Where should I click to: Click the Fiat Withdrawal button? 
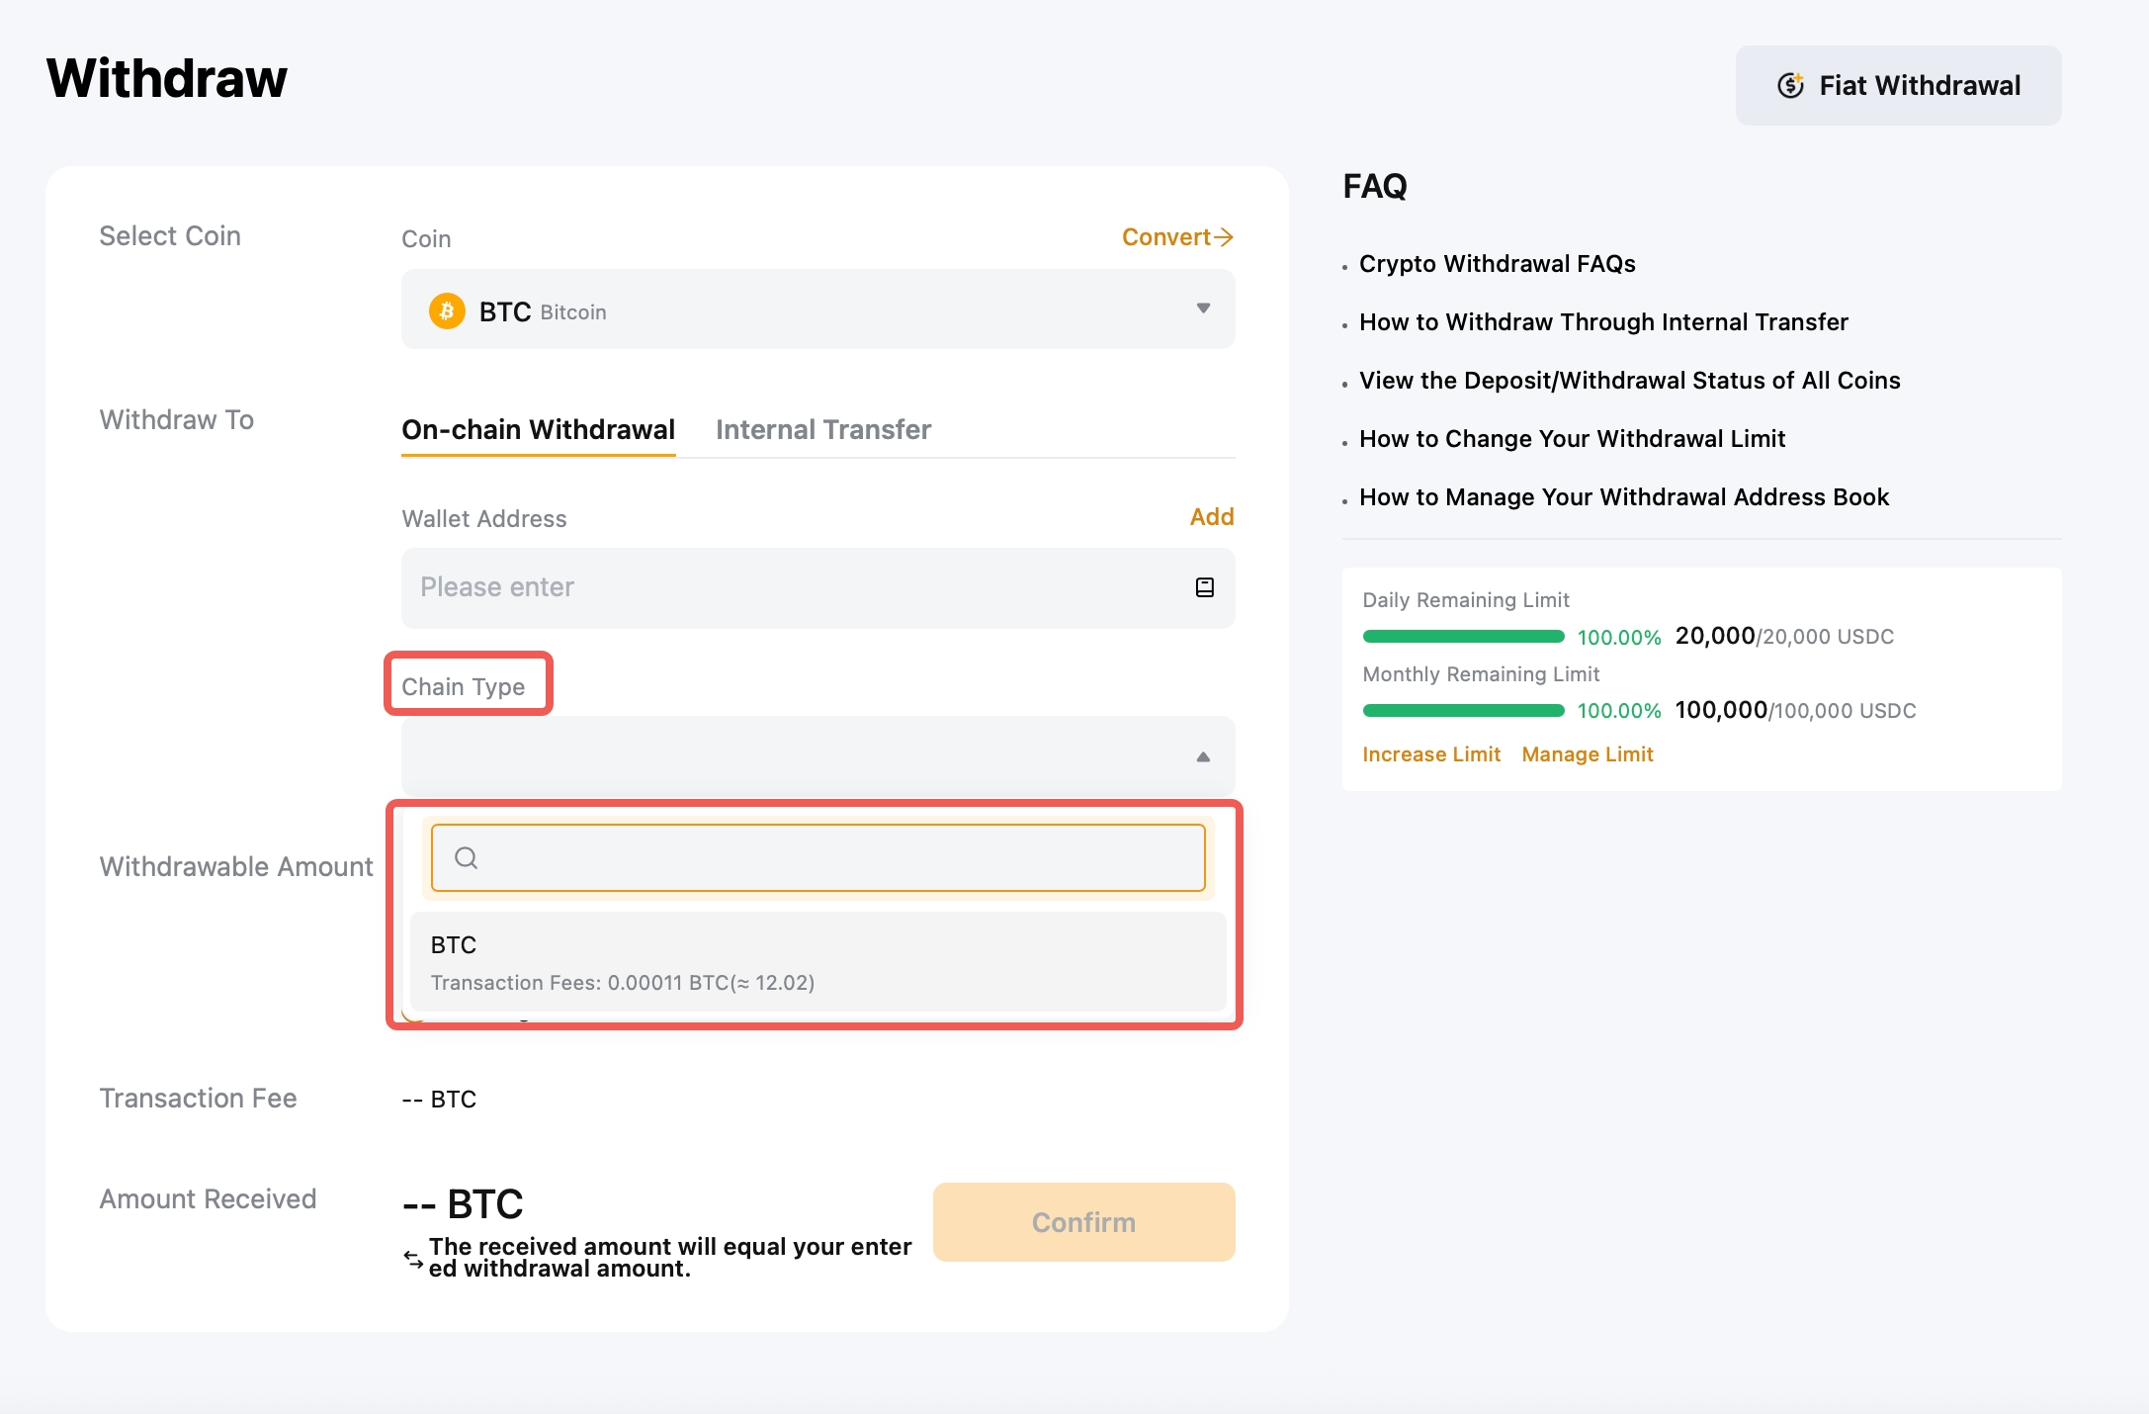[1897, 86]
